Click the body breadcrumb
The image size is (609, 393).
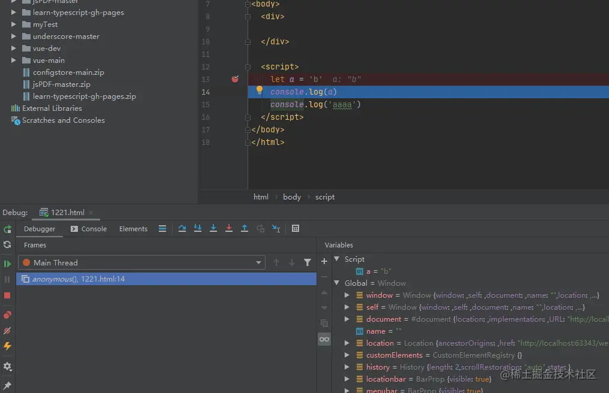click(292, 197)
